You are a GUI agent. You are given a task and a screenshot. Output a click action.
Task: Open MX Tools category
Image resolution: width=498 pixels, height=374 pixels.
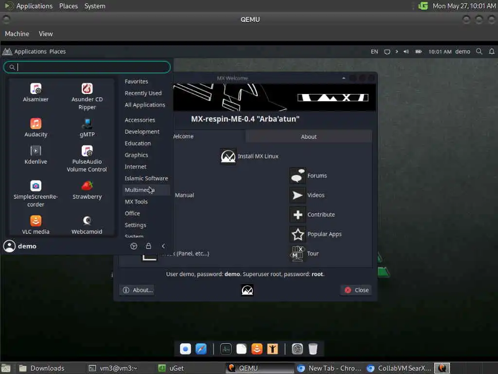tap(136, 202)
